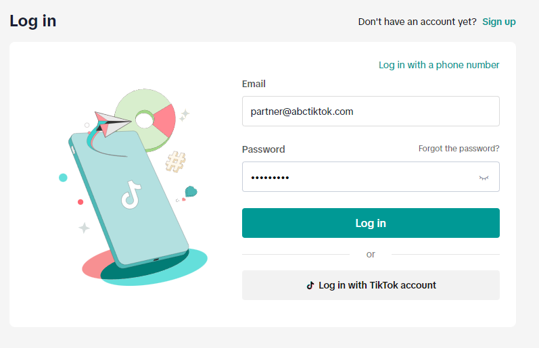Focus the Password input field
539x348 pixels.
coord(358,177)
